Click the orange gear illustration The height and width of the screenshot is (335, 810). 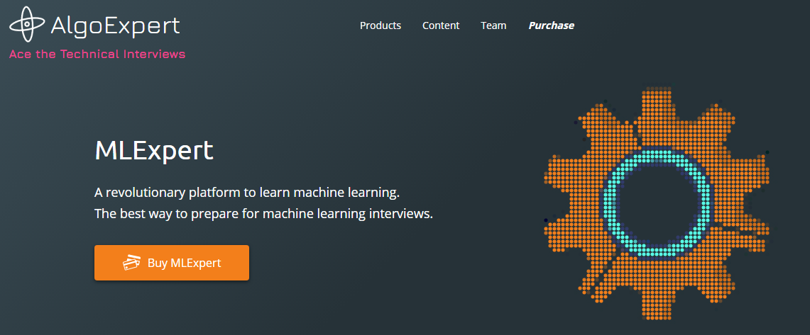pyautogui.click(x=657, y=204)
